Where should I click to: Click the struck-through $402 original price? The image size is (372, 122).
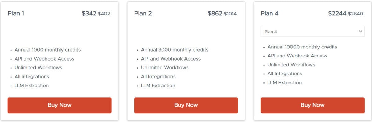point(104,14)
